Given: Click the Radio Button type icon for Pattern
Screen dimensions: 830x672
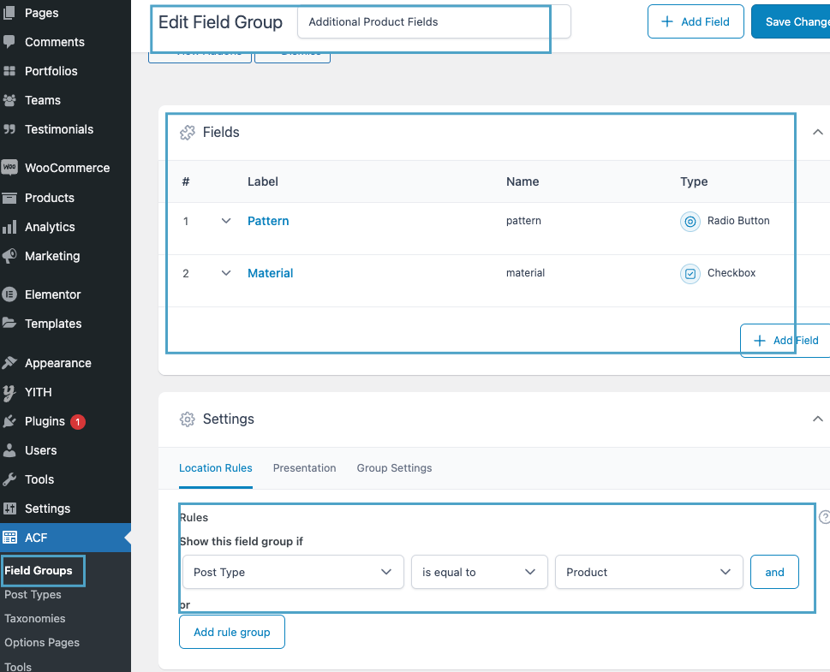Looking at the screenshot, I should coord(690,222).
